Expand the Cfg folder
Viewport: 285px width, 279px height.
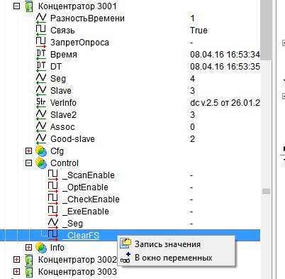click(28, 151)
